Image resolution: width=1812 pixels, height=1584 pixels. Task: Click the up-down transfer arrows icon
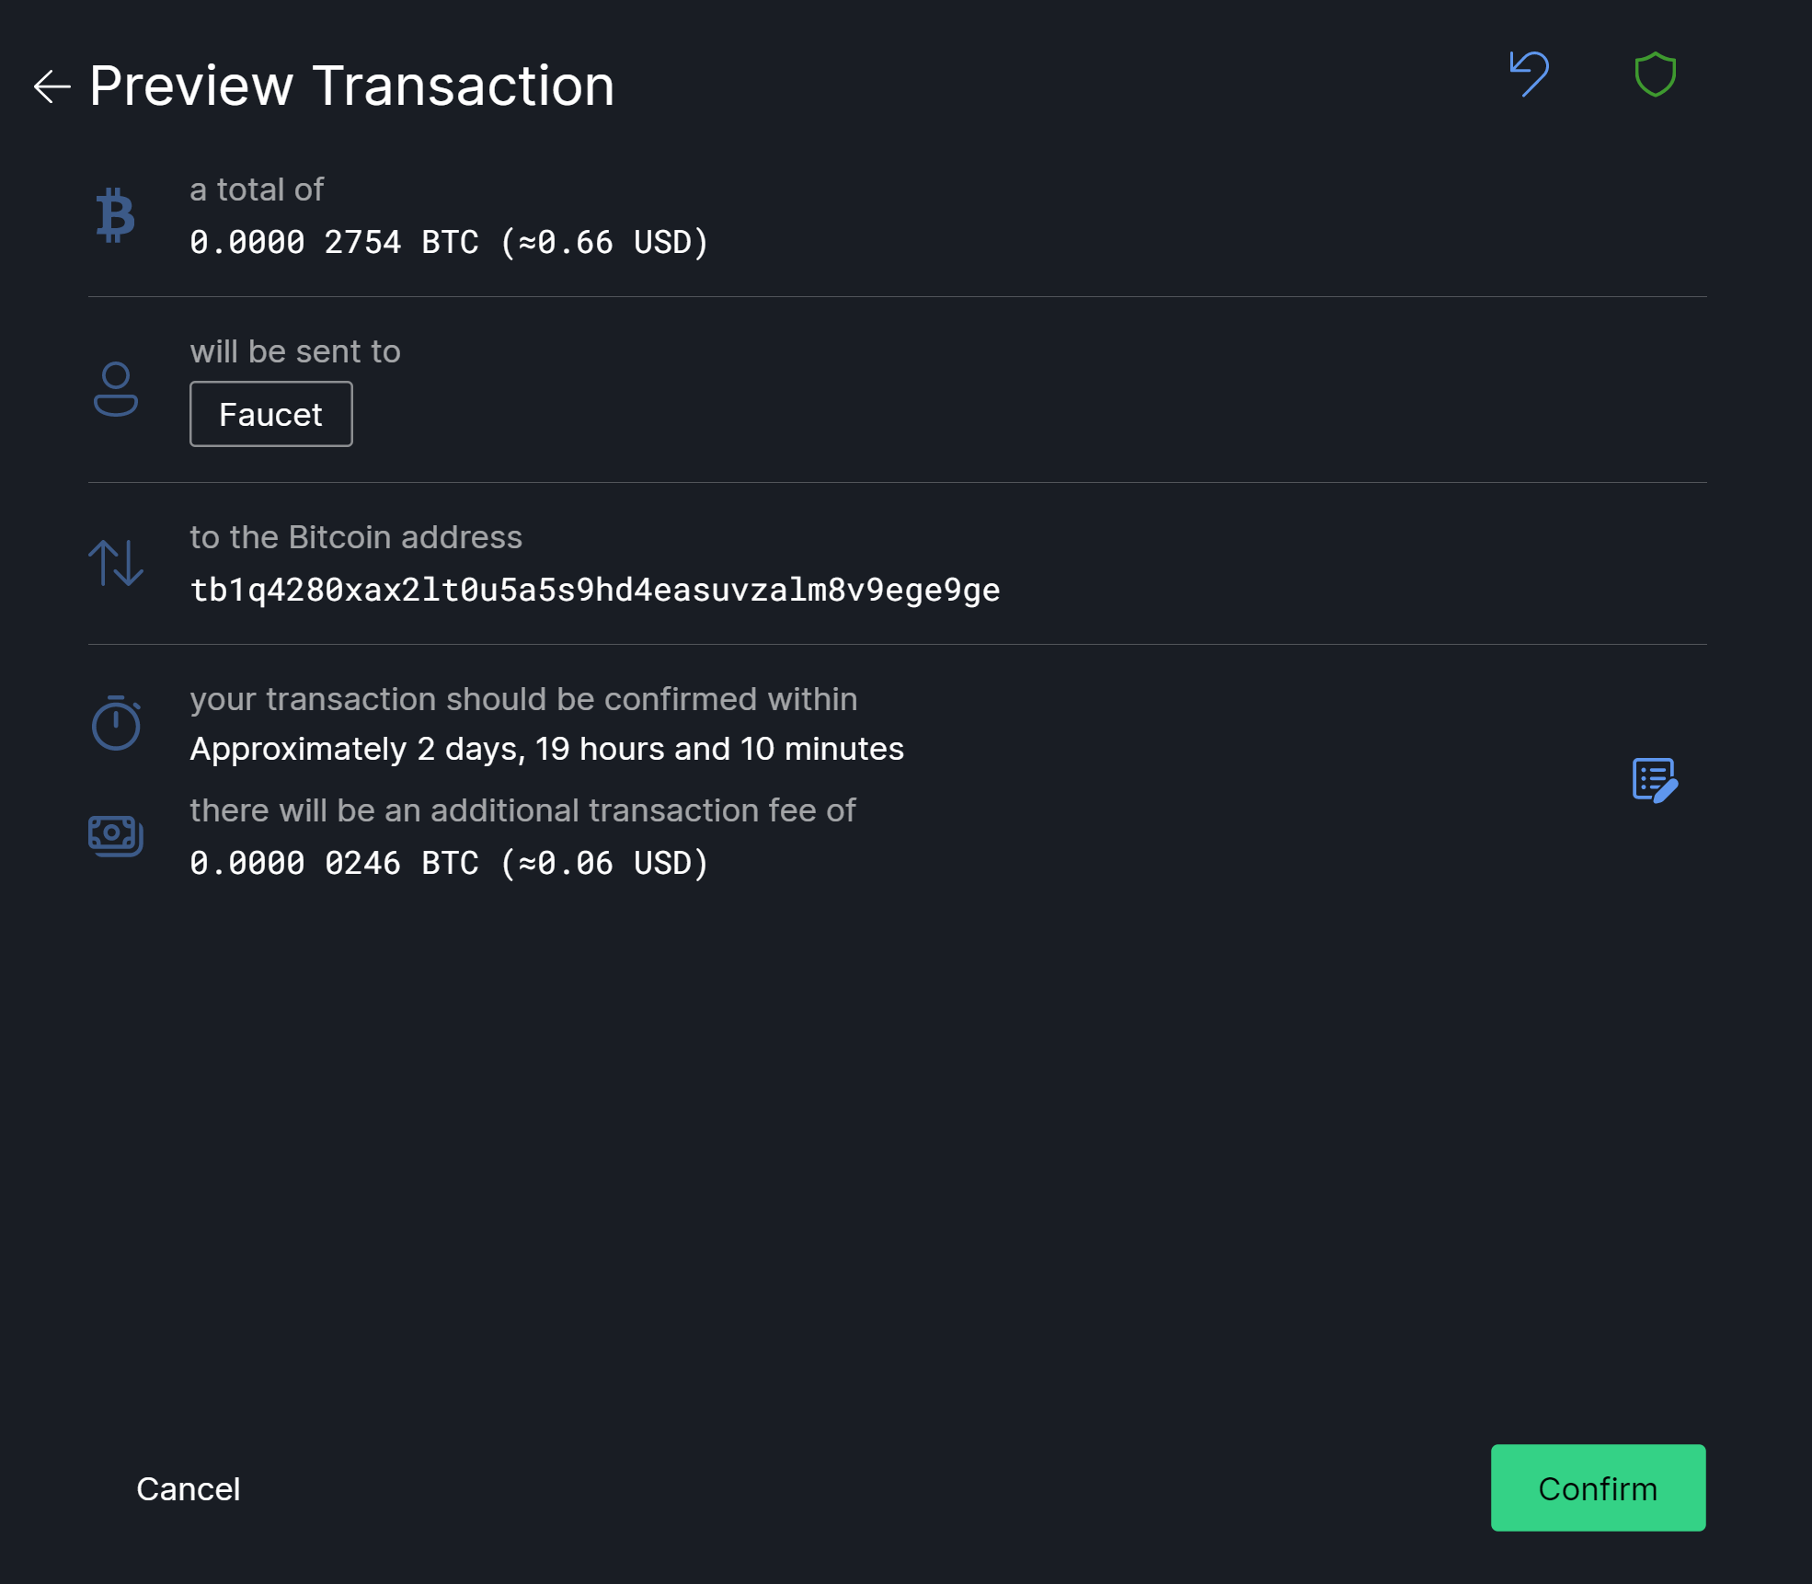(x=116, y=563)
